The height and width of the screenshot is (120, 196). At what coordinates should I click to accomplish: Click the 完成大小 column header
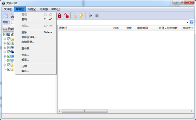pos(188,28)
